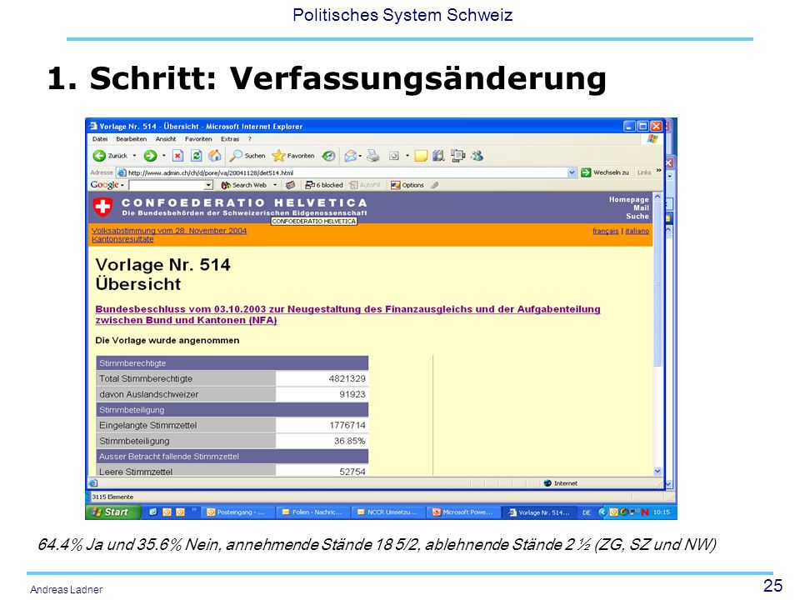Open the Extras menu
The image size is (800, 600).
(230, 139)
